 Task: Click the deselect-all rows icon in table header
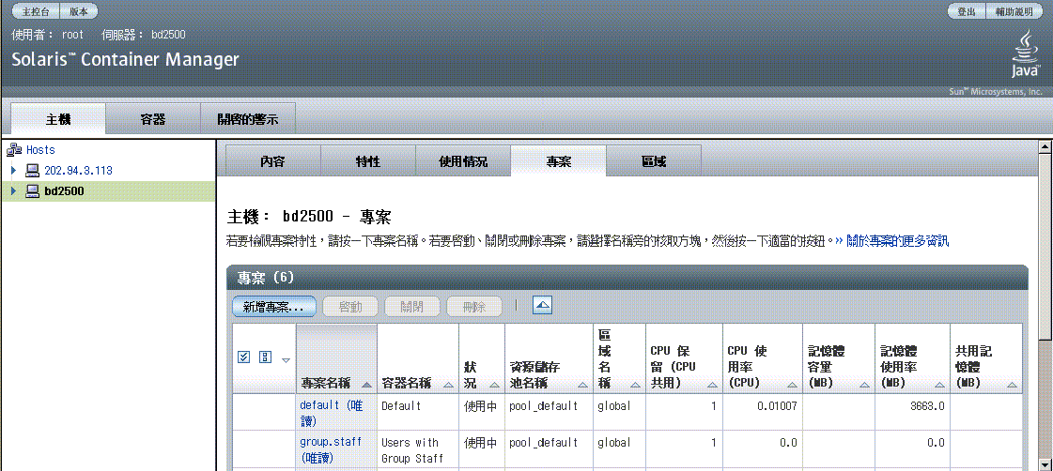click(265, 357)
